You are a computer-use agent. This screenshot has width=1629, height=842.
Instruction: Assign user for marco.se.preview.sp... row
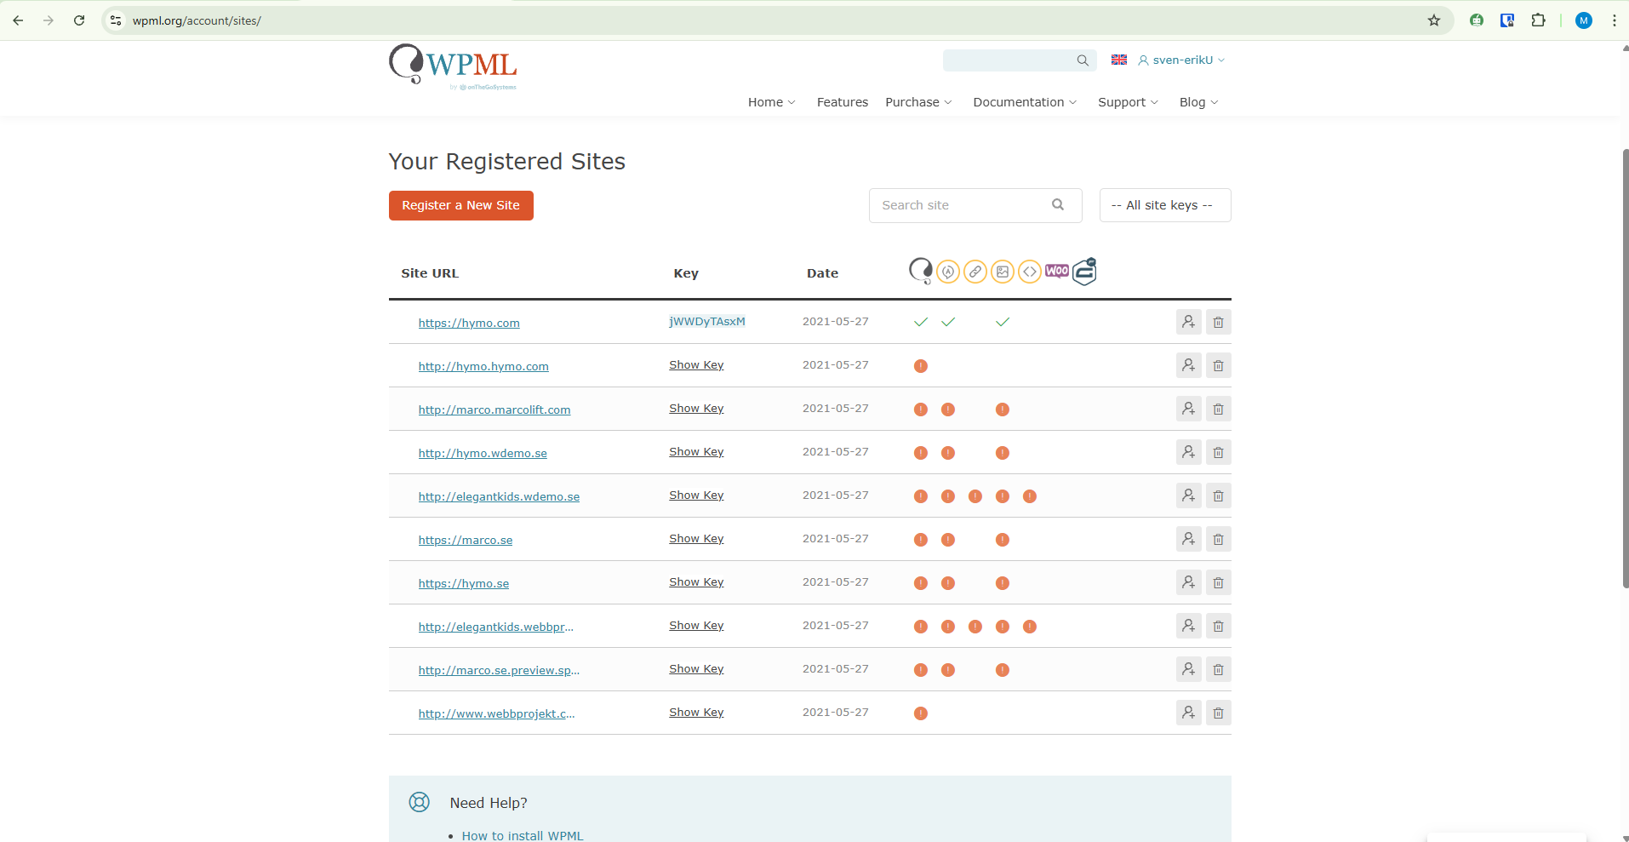coord(1189,669)
